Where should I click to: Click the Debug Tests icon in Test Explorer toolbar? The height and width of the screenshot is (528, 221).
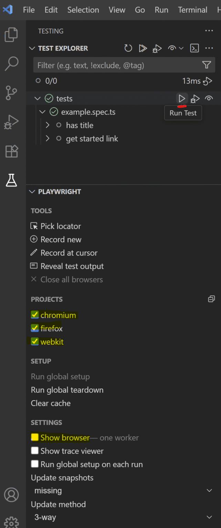(x=157, y=48)
